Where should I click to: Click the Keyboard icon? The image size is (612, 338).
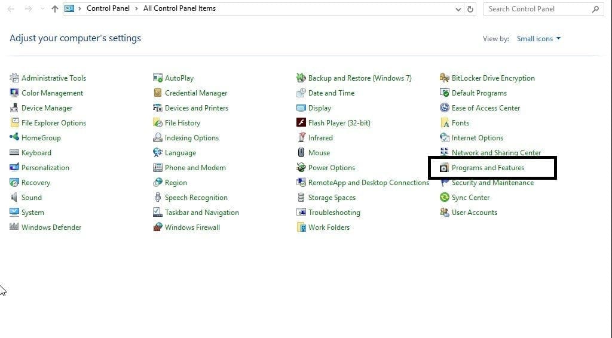tap(14, 152)
